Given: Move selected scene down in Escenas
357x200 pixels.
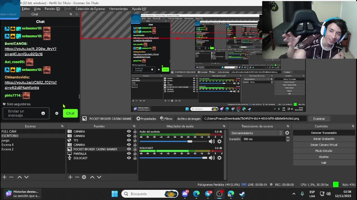Looking at the screenshot, I should click(x=26, y=177).
